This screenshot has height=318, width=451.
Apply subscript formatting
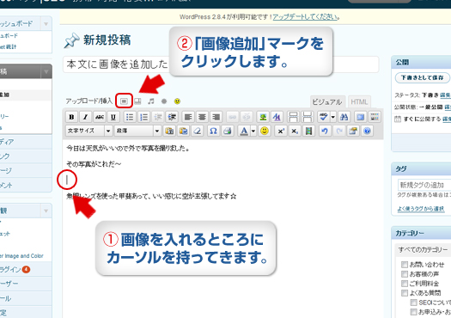click(x=295, y=131)
